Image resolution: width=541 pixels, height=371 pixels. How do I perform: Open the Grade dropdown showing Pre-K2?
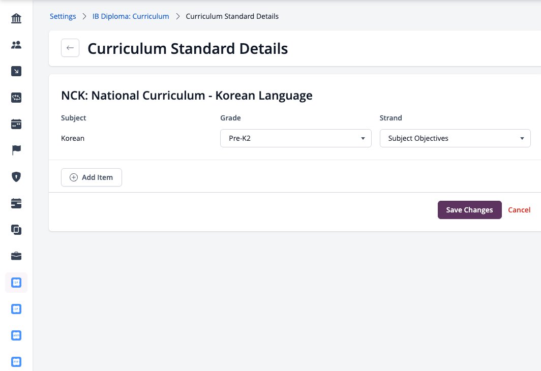pos(296,138)
